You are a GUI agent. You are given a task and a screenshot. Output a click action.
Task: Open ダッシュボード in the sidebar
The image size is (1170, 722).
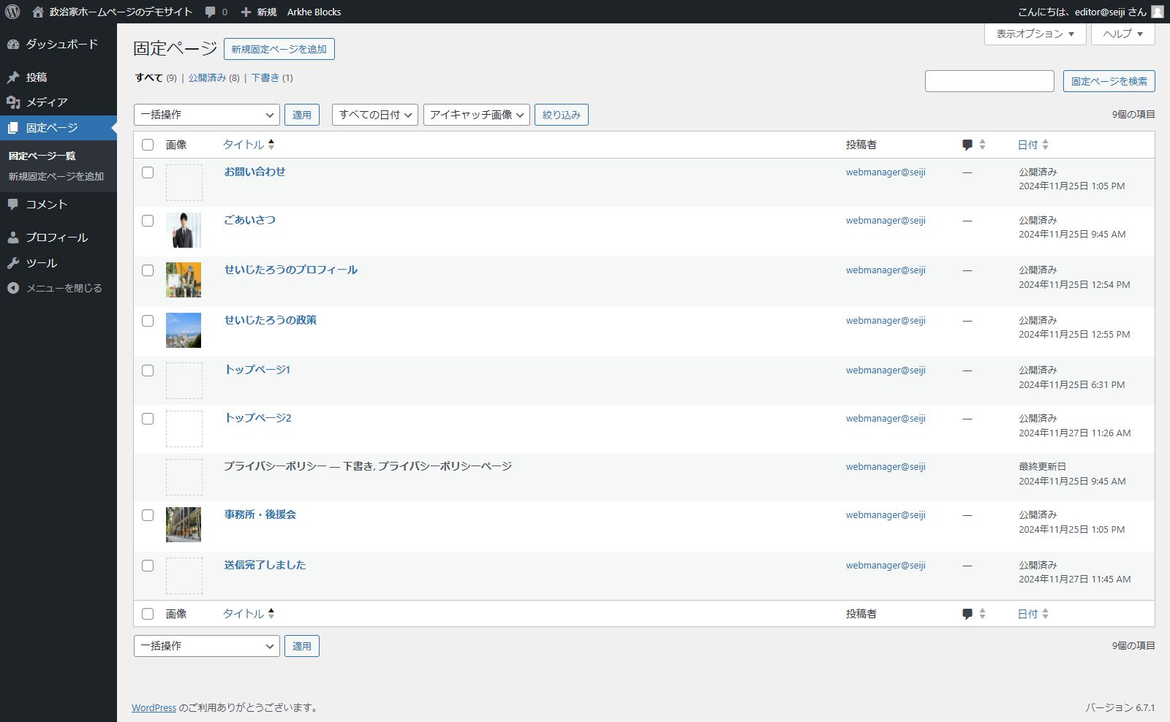pos(58,45)
